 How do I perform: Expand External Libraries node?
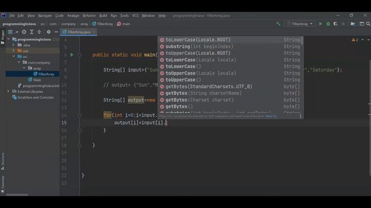(x=8, y=91)
